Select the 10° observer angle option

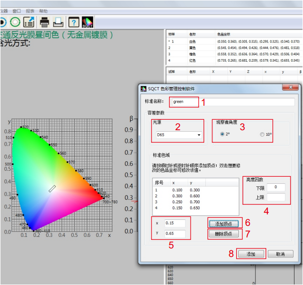click(x=261, y=134)
